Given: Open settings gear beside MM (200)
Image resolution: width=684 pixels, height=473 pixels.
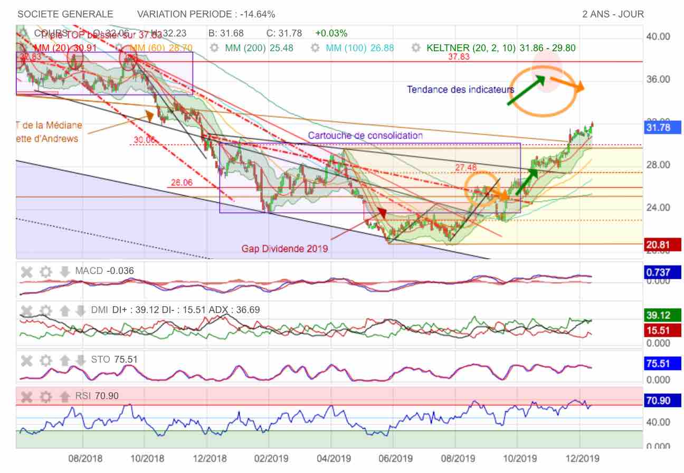Looking at the screenshot, I should [214, 48].
